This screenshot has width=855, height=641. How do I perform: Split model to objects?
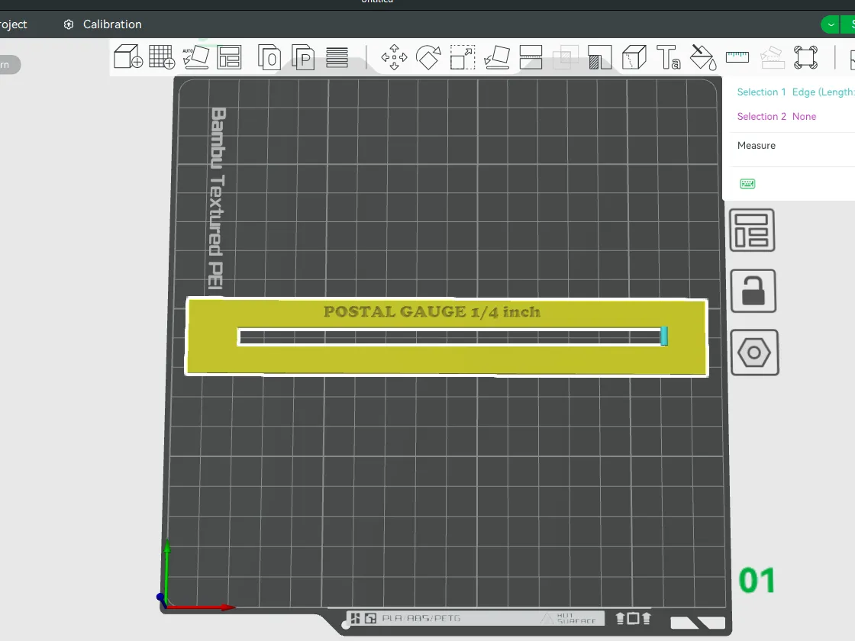pyautogui.click(x=269, y=56)
